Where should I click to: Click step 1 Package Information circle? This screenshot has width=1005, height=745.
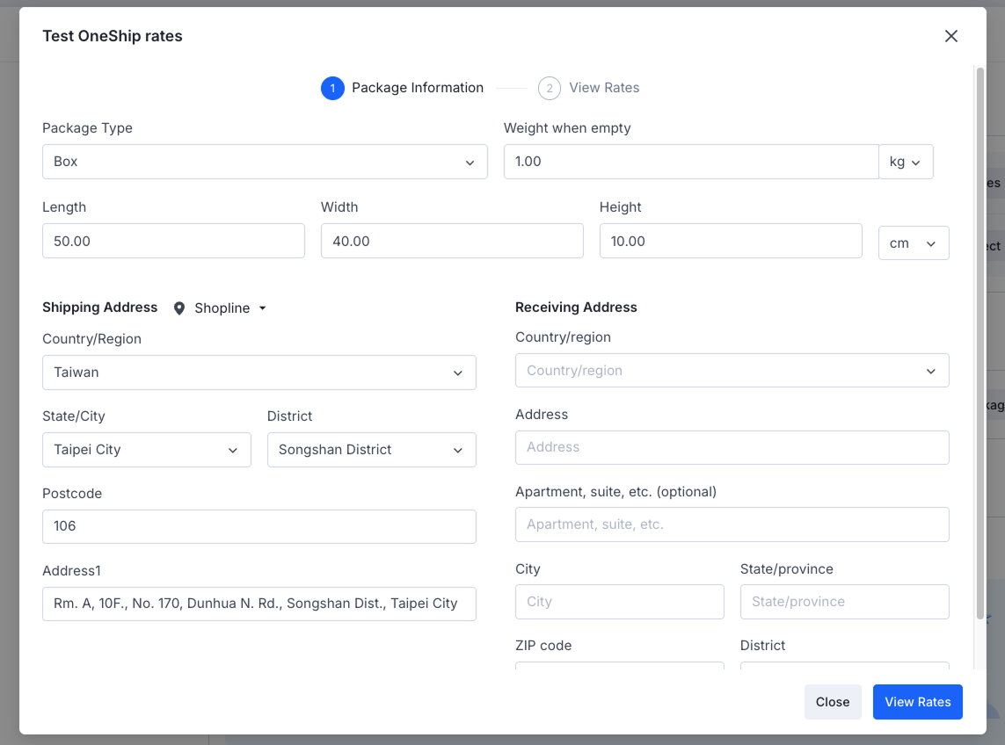point(332,88)
